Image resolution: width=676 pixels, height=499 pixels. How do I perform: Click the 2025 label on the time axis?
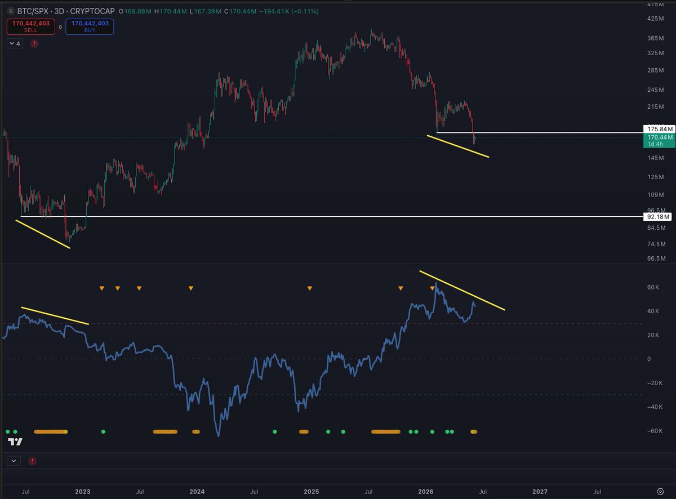pyautogui.click(x=312, y=491)
